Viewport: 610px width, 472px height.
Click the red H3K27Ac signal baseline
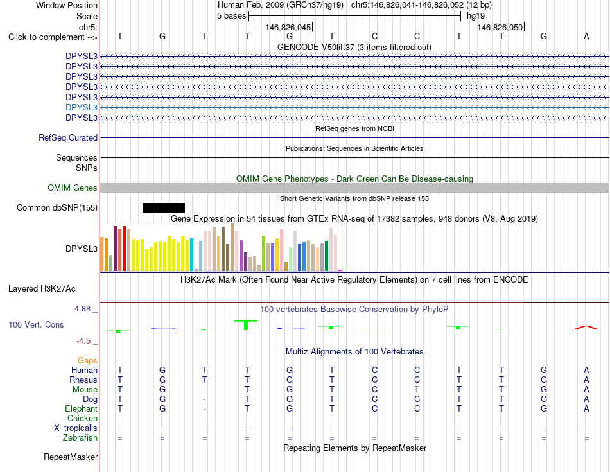tap(354, 302)
